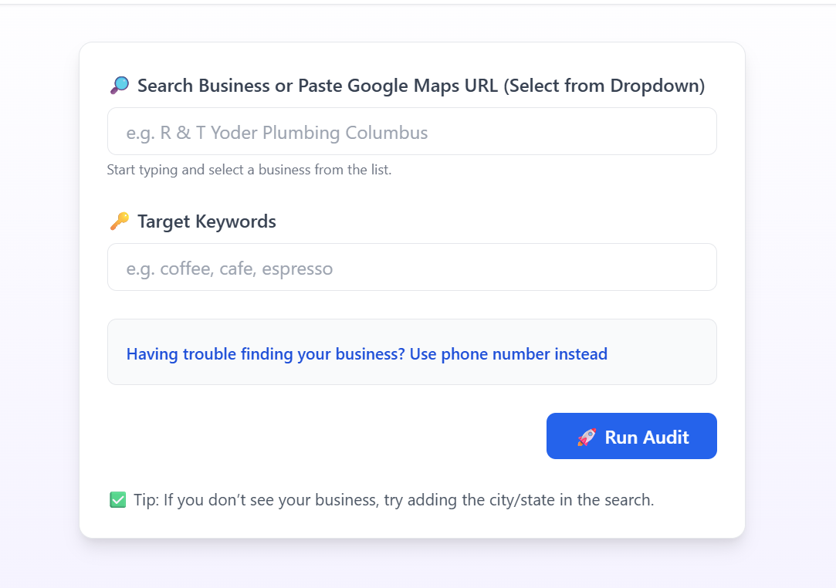The height and width of the screenshot is (588, 836).
Task: Click the 'Target Keywords' label text
Action: [207, 221]
